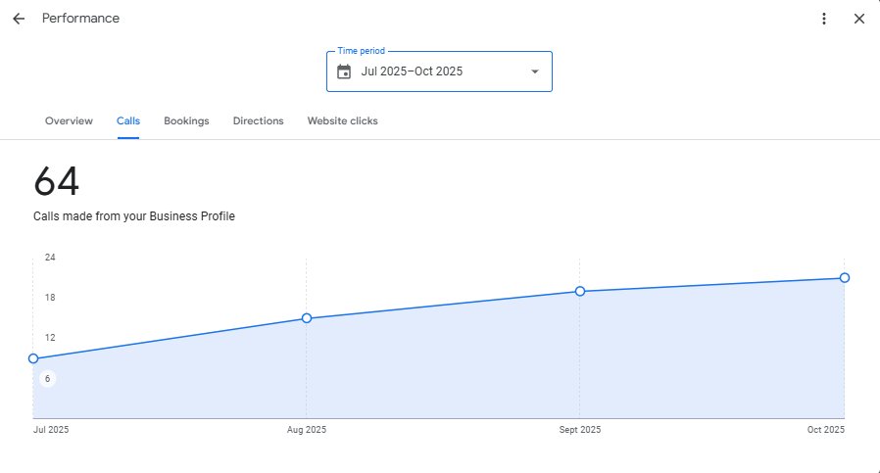The width and height of the screenshot is (880, 473).
Task: Select the Sept 2025 data point on chart
Action: [x=580, y=291]
